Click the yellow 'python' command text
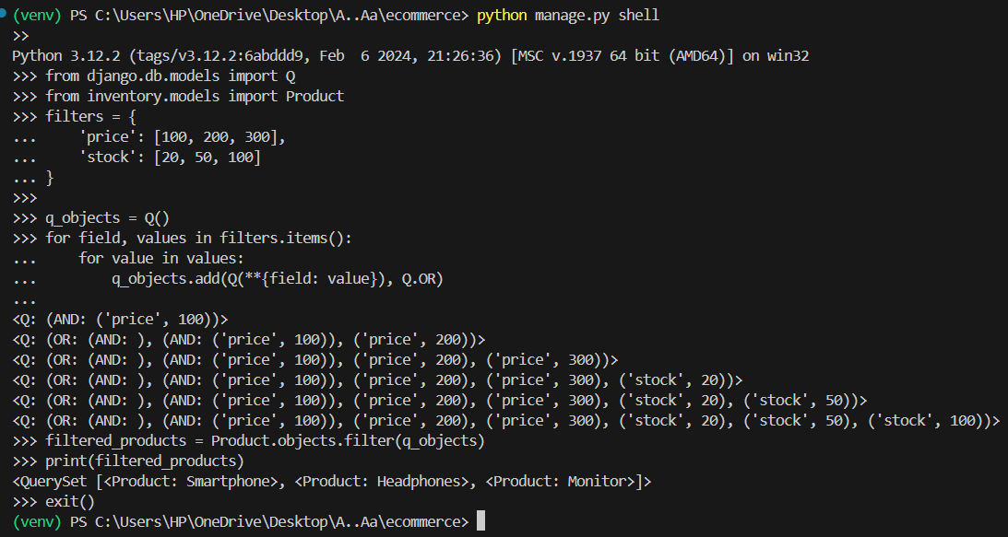The width and height of the screenshot is (1008, 537). pyautogui.click(x=503, y=16)
